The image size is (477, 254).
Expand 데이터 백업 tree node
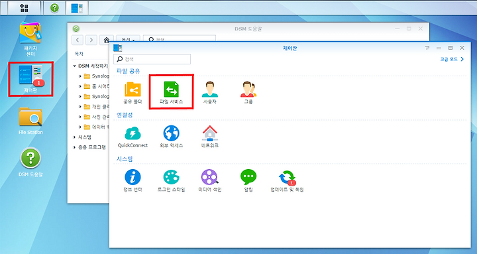(80, 127)
